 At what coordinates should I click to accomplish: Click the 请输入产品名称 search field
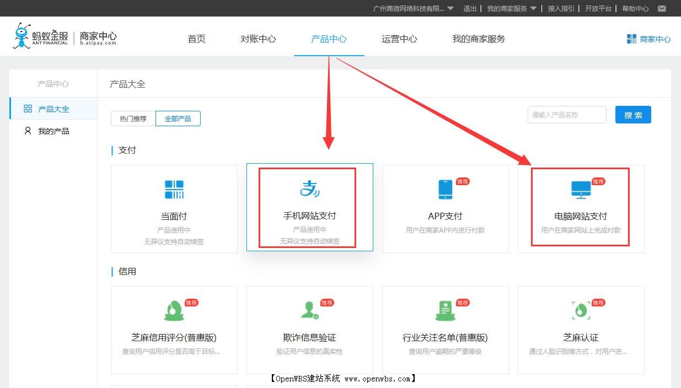(x=566, y=115)
